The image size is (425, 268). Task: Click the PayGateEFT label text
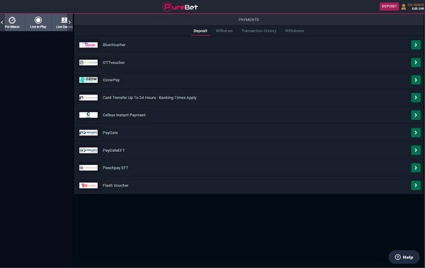pos(114,150)
